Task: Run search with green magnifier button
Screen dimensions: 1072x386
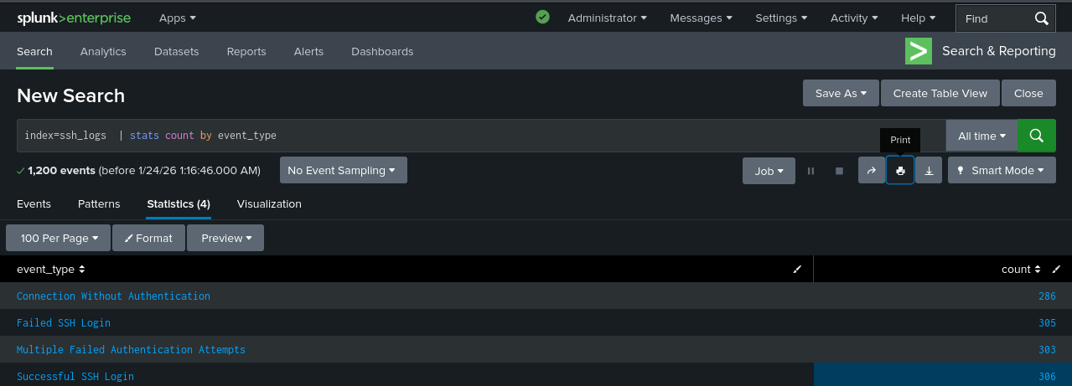Action: click(1036, 136)
